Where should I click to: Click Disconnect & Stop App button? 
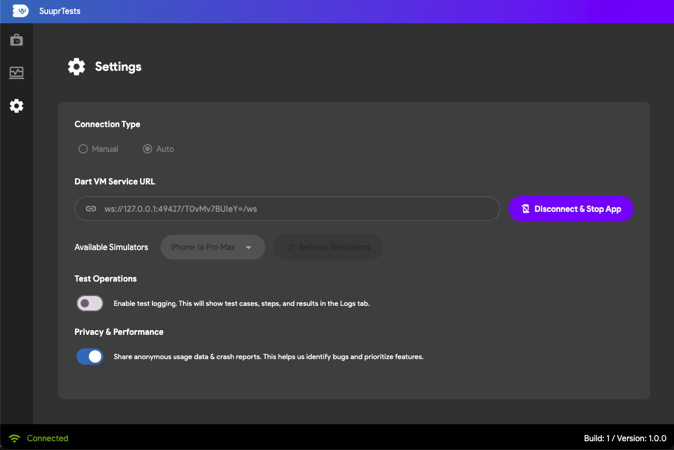click(571, 209)
